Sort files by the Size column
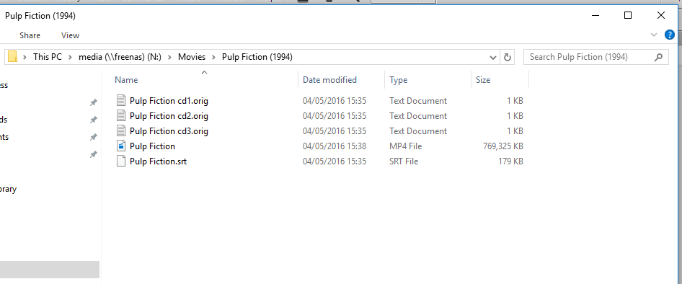 [x=483, y=80]
